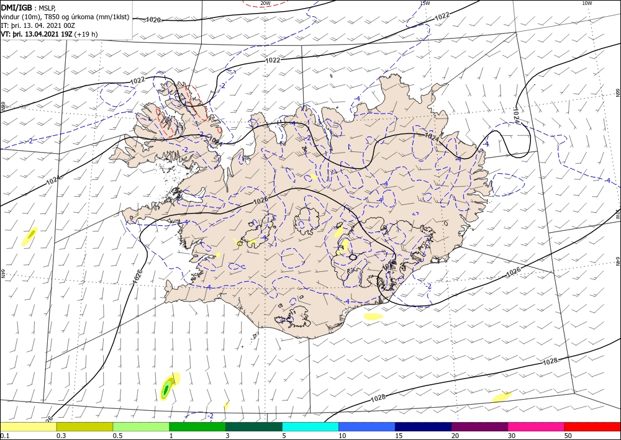This screenshot has width=621, height=440.
Task: Click the yellow precipitation patch in the southeast ocean
Action: tap(502, 397)
